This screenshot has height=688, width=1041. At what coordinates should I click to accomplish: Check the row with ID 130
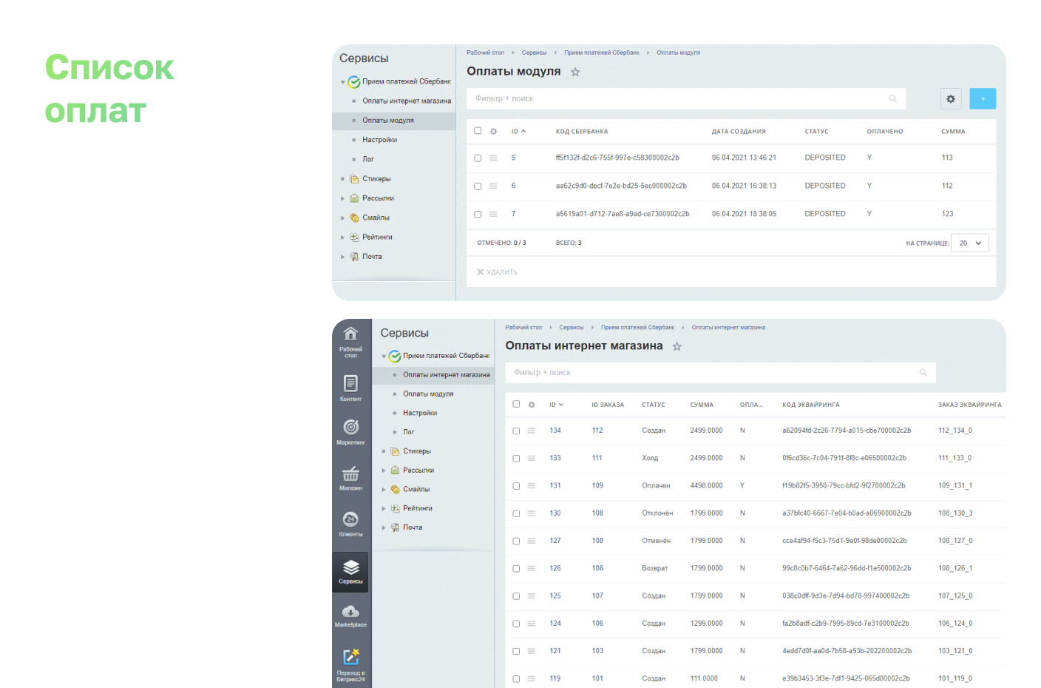tap(516, 513)
